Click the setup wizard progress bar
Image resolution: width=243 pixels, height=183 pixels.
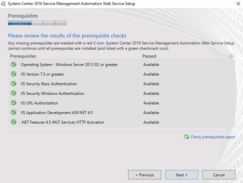[37, 23]
